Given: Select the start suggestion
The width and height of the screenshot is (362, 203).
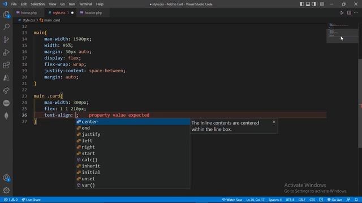Looking at the screenshot, I should pyautogui.click(x=133, y=153).
